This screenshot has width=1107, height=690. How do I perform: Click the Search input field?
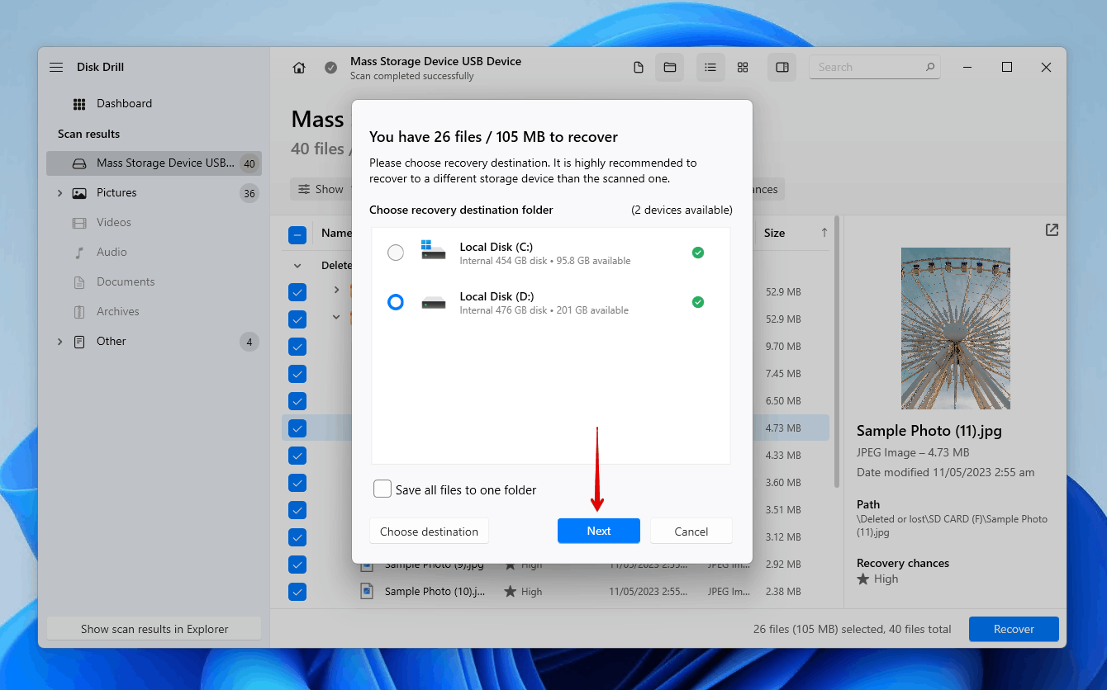coord(875,68)
